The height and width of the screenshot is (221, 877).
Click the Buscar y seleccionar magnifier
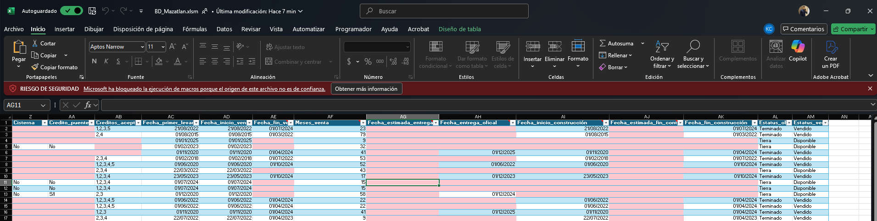693,47
